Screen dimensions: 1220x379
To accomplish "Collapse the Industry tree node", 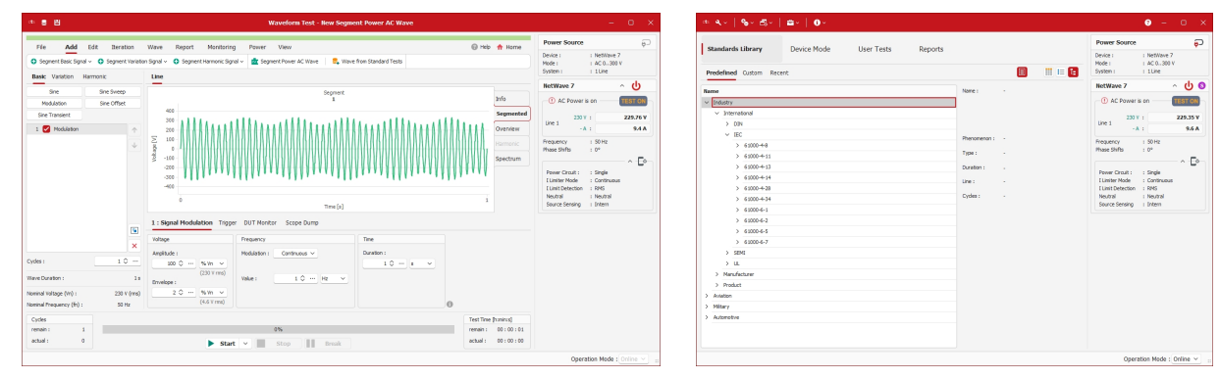I will tap(707, 102).
